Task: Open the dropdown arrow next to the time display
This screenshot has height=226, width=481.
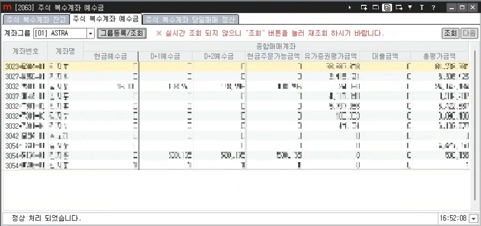Action: [x=473, y=218]
